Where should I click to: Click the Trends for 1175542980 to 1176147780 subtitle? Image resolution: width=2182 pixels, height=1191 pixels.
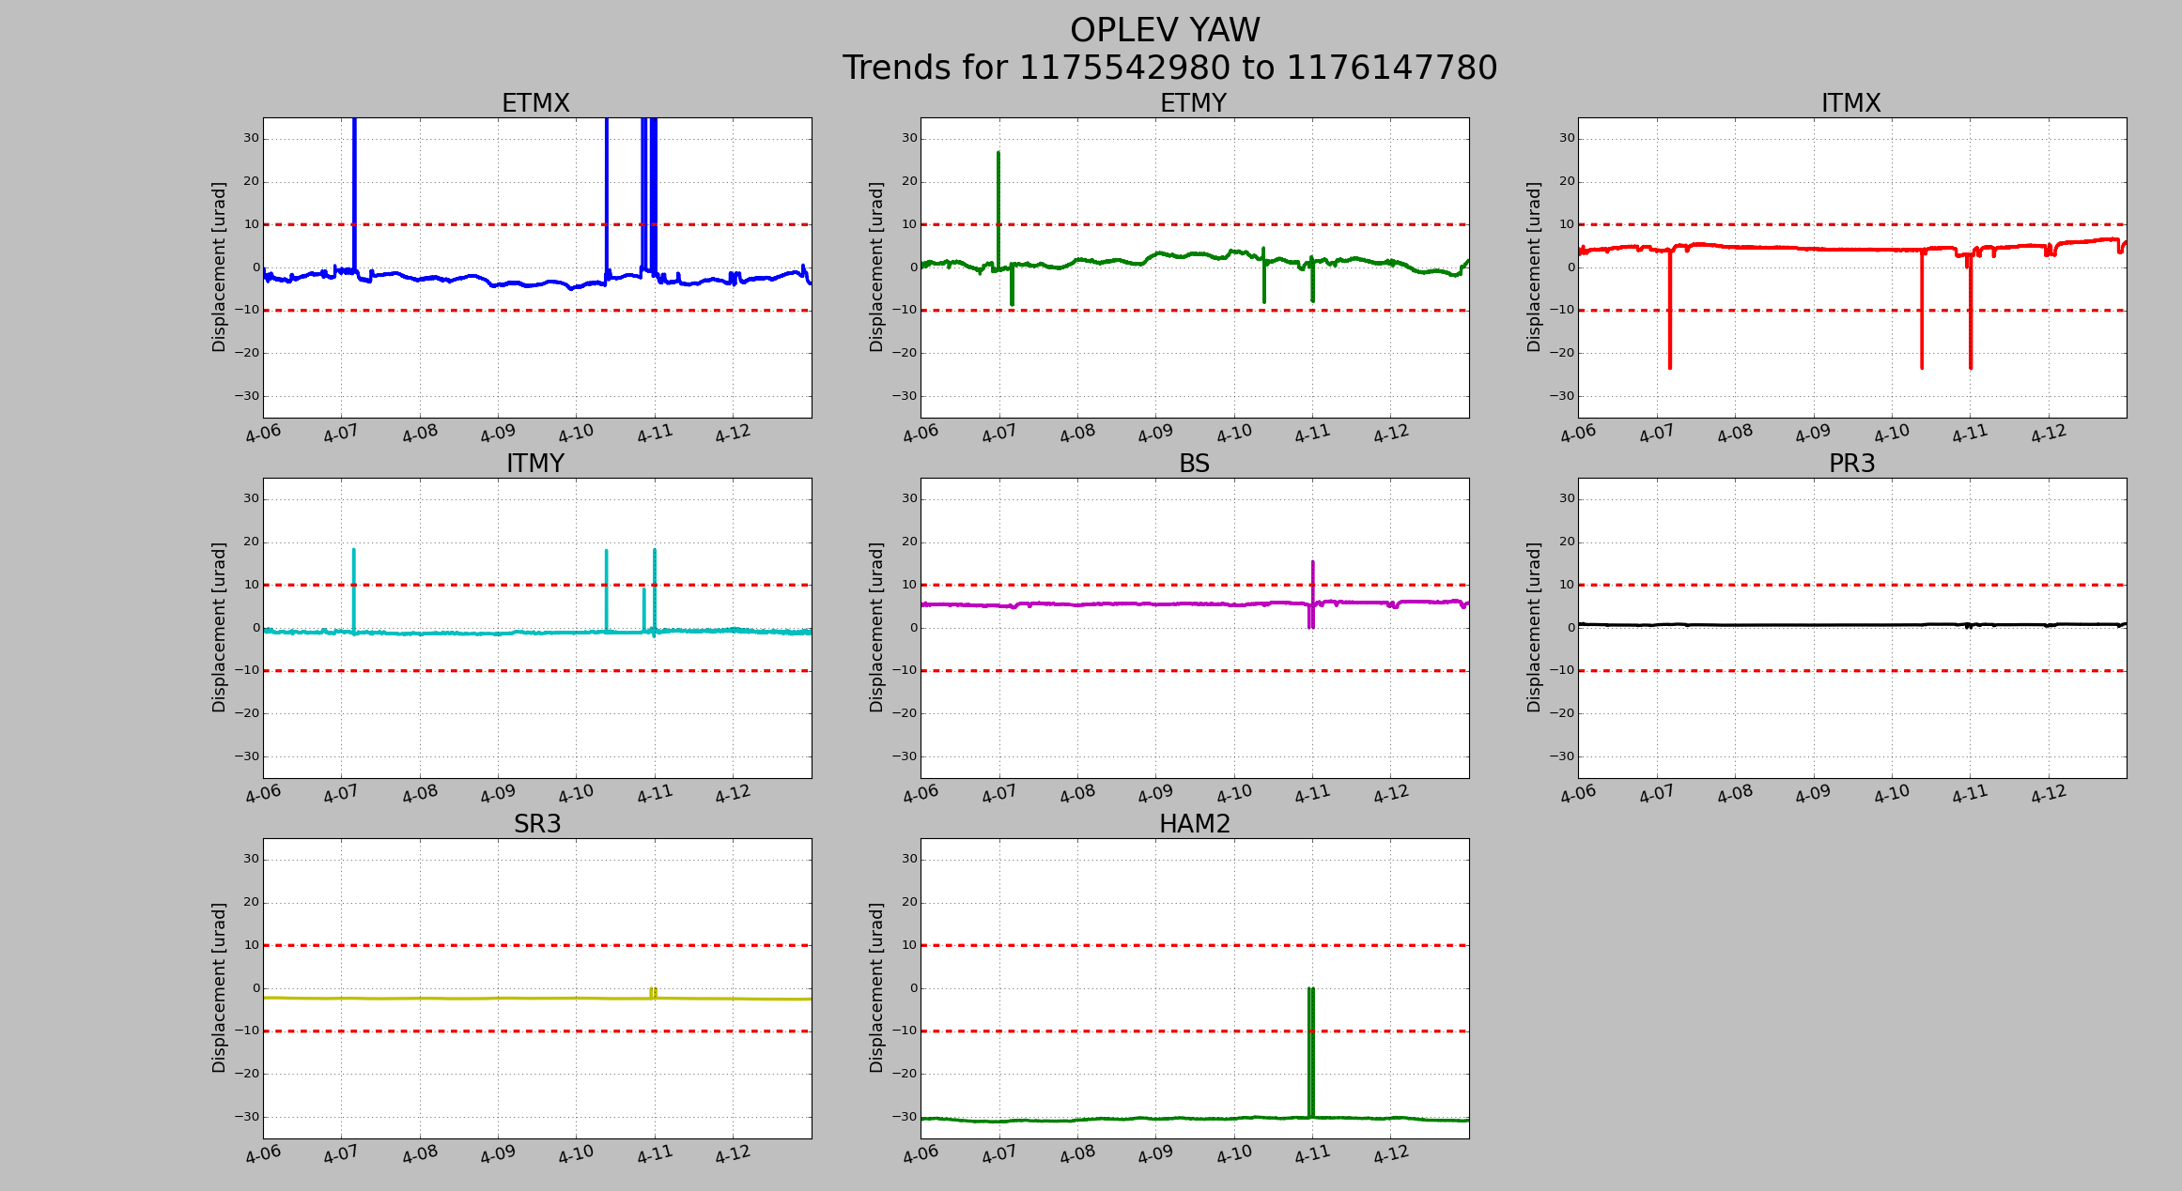(1169, 69)
